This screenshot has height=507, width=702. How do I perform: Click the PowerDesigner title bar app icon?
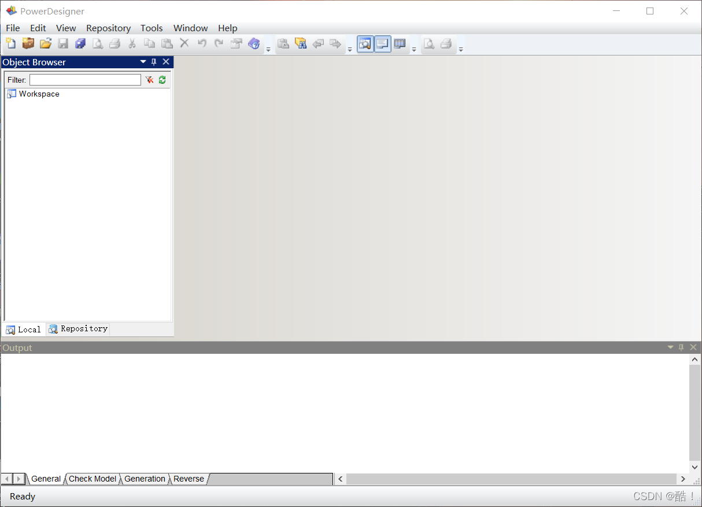11,11
